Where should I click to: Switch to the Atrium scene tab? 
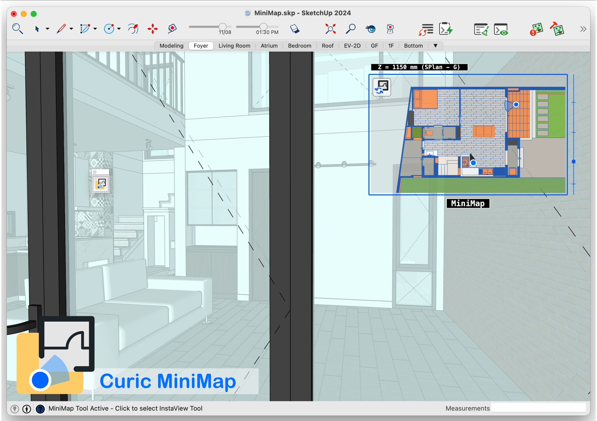[x=269, y=46]
